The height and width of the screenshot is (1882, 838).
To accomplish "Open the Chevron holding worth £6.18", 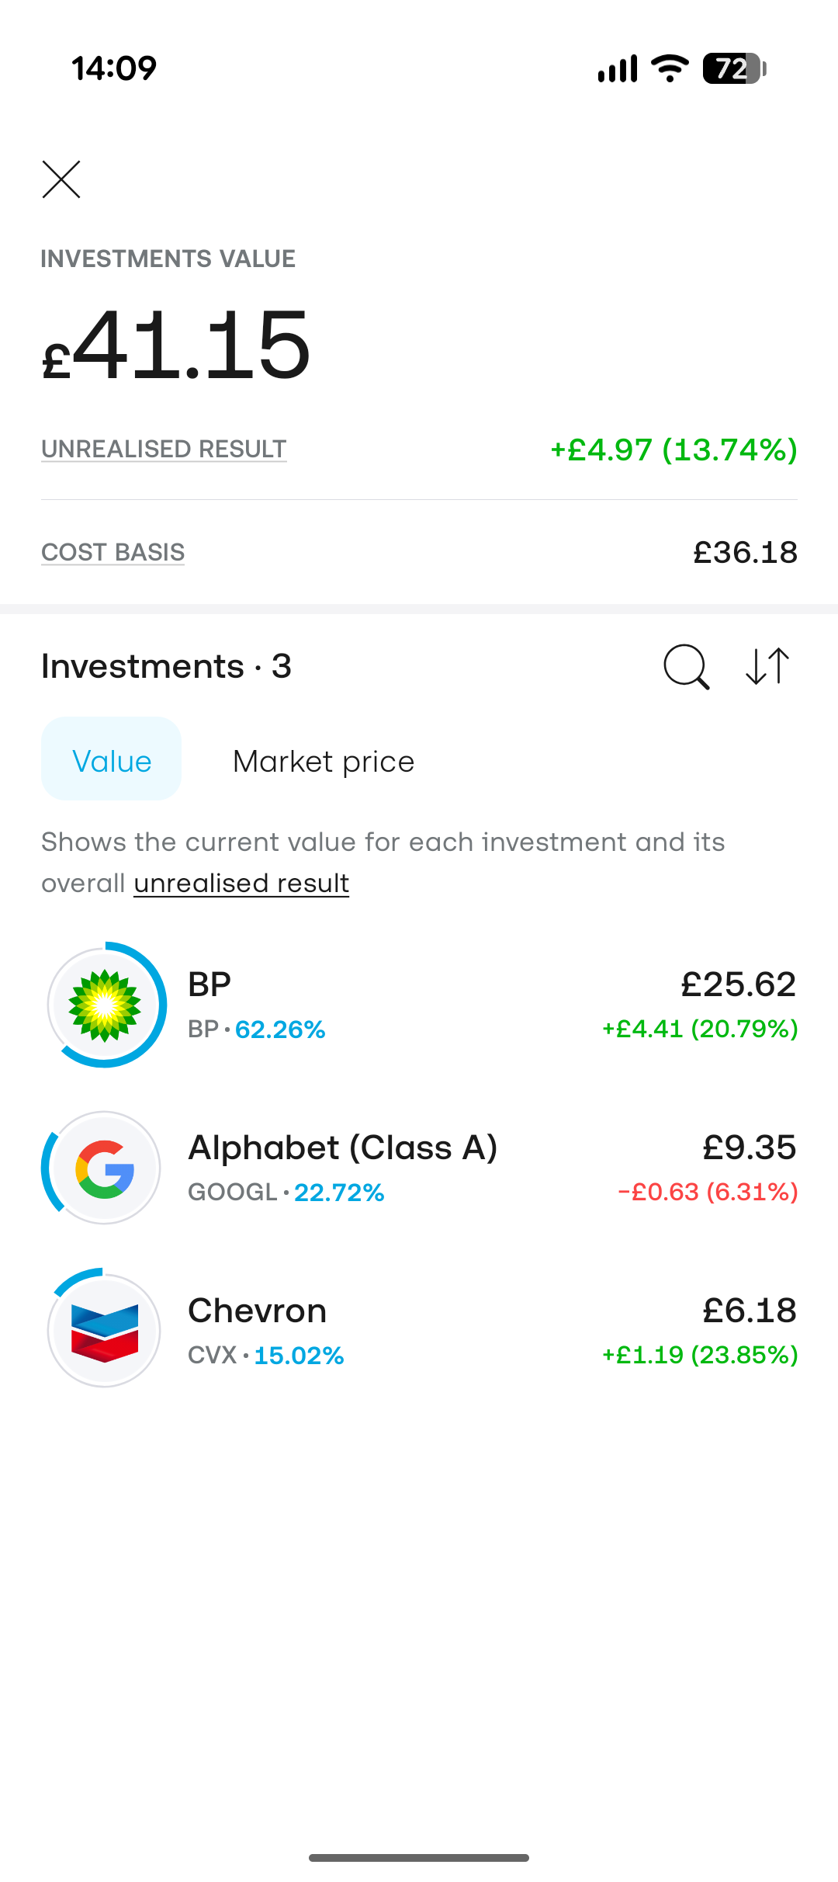I will tap(419, 1331).
